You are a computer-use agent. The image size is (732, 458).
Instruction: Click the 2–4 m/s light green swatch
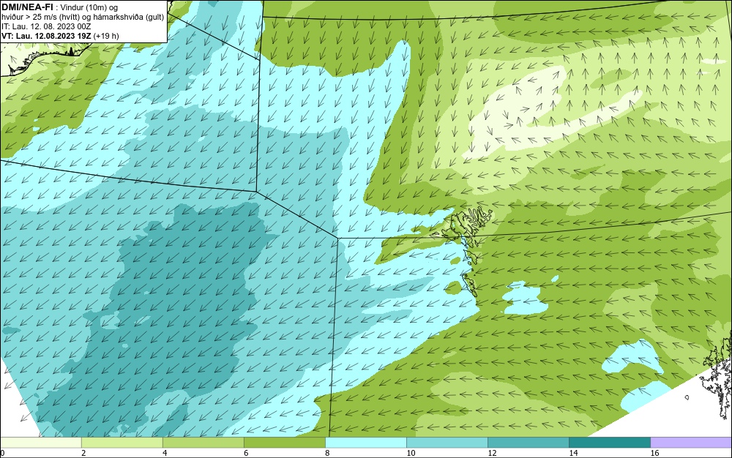tap(122, 442)
